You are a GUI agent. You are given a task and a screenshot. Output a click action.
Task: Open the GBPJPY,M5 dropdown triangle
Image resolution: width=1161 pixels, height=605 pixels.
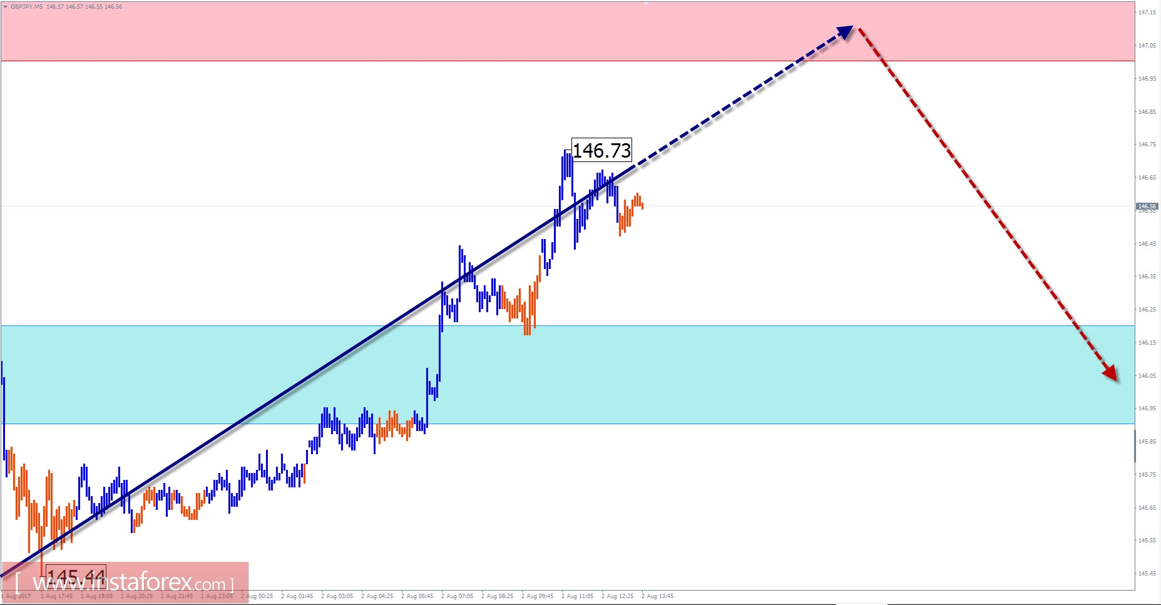click(x=6, y=6)
